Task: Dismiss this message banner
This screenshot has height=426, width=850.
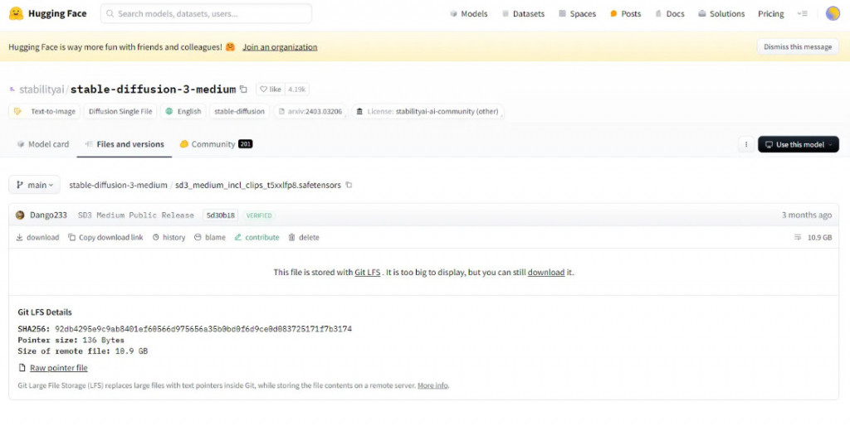Action: pos(798,46)
